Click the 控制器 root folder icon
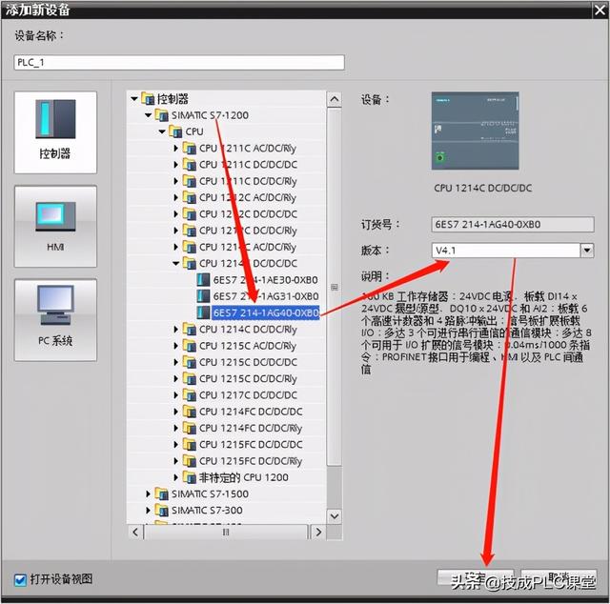 click(148, 99)
